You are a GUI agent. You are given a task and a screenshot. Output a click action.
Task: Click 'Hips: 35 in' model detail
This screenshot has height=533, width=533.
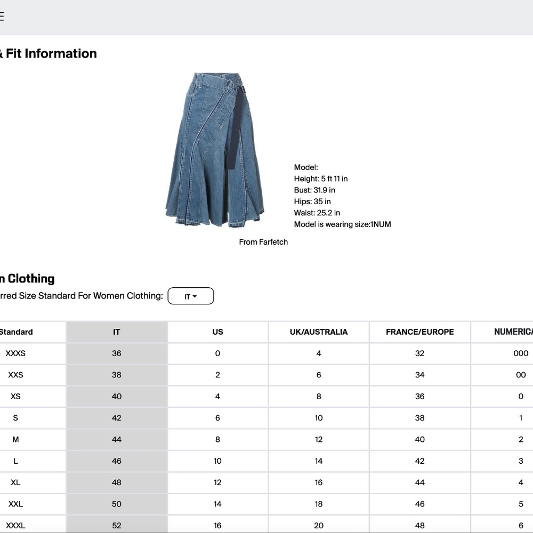pos(312,201)
